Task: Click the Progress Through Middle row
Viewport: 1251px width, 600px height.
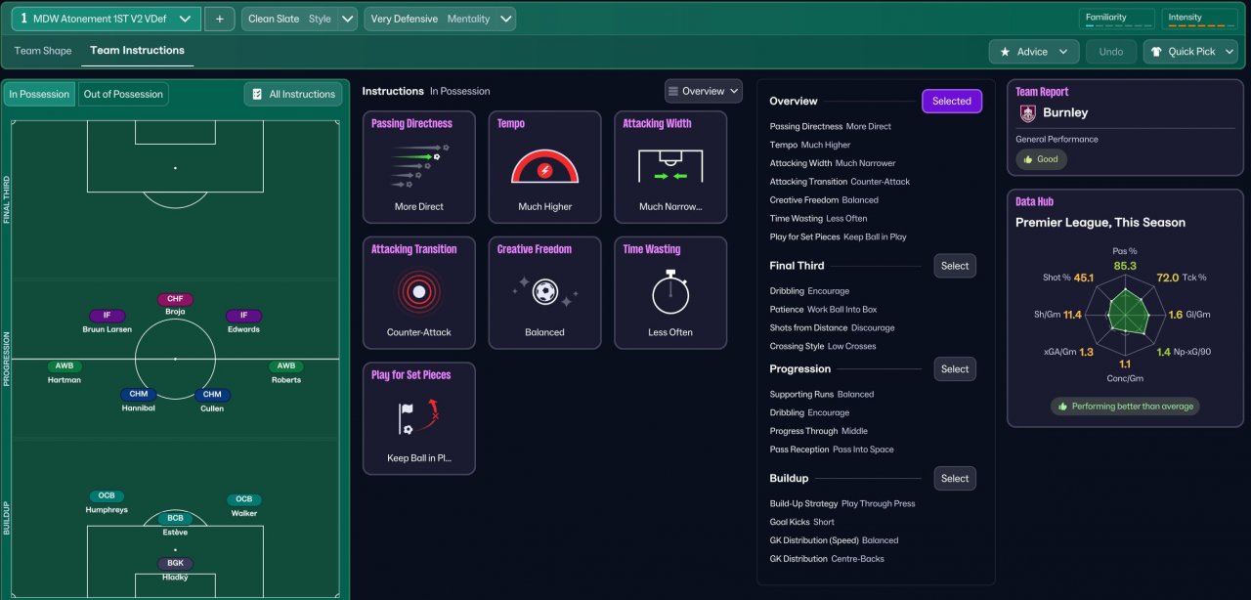Action: (x=819, y=432)
